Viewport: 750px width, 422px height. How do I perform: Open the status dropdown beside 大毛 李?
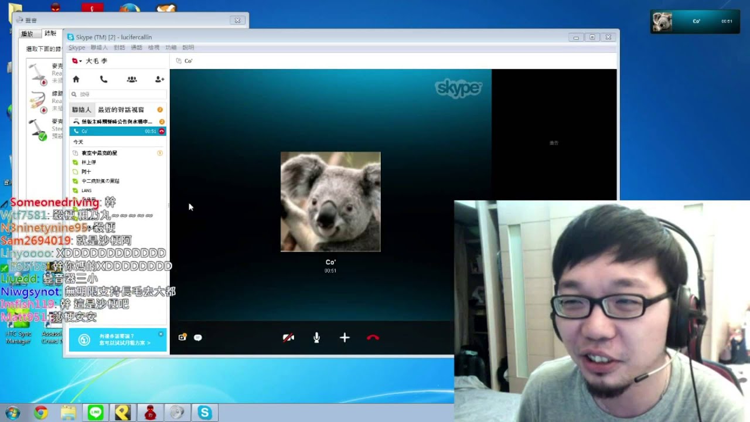77,61
